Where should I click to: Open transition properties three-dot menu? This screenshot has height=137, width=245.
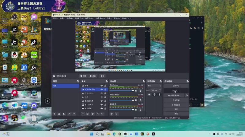[159, 94]
